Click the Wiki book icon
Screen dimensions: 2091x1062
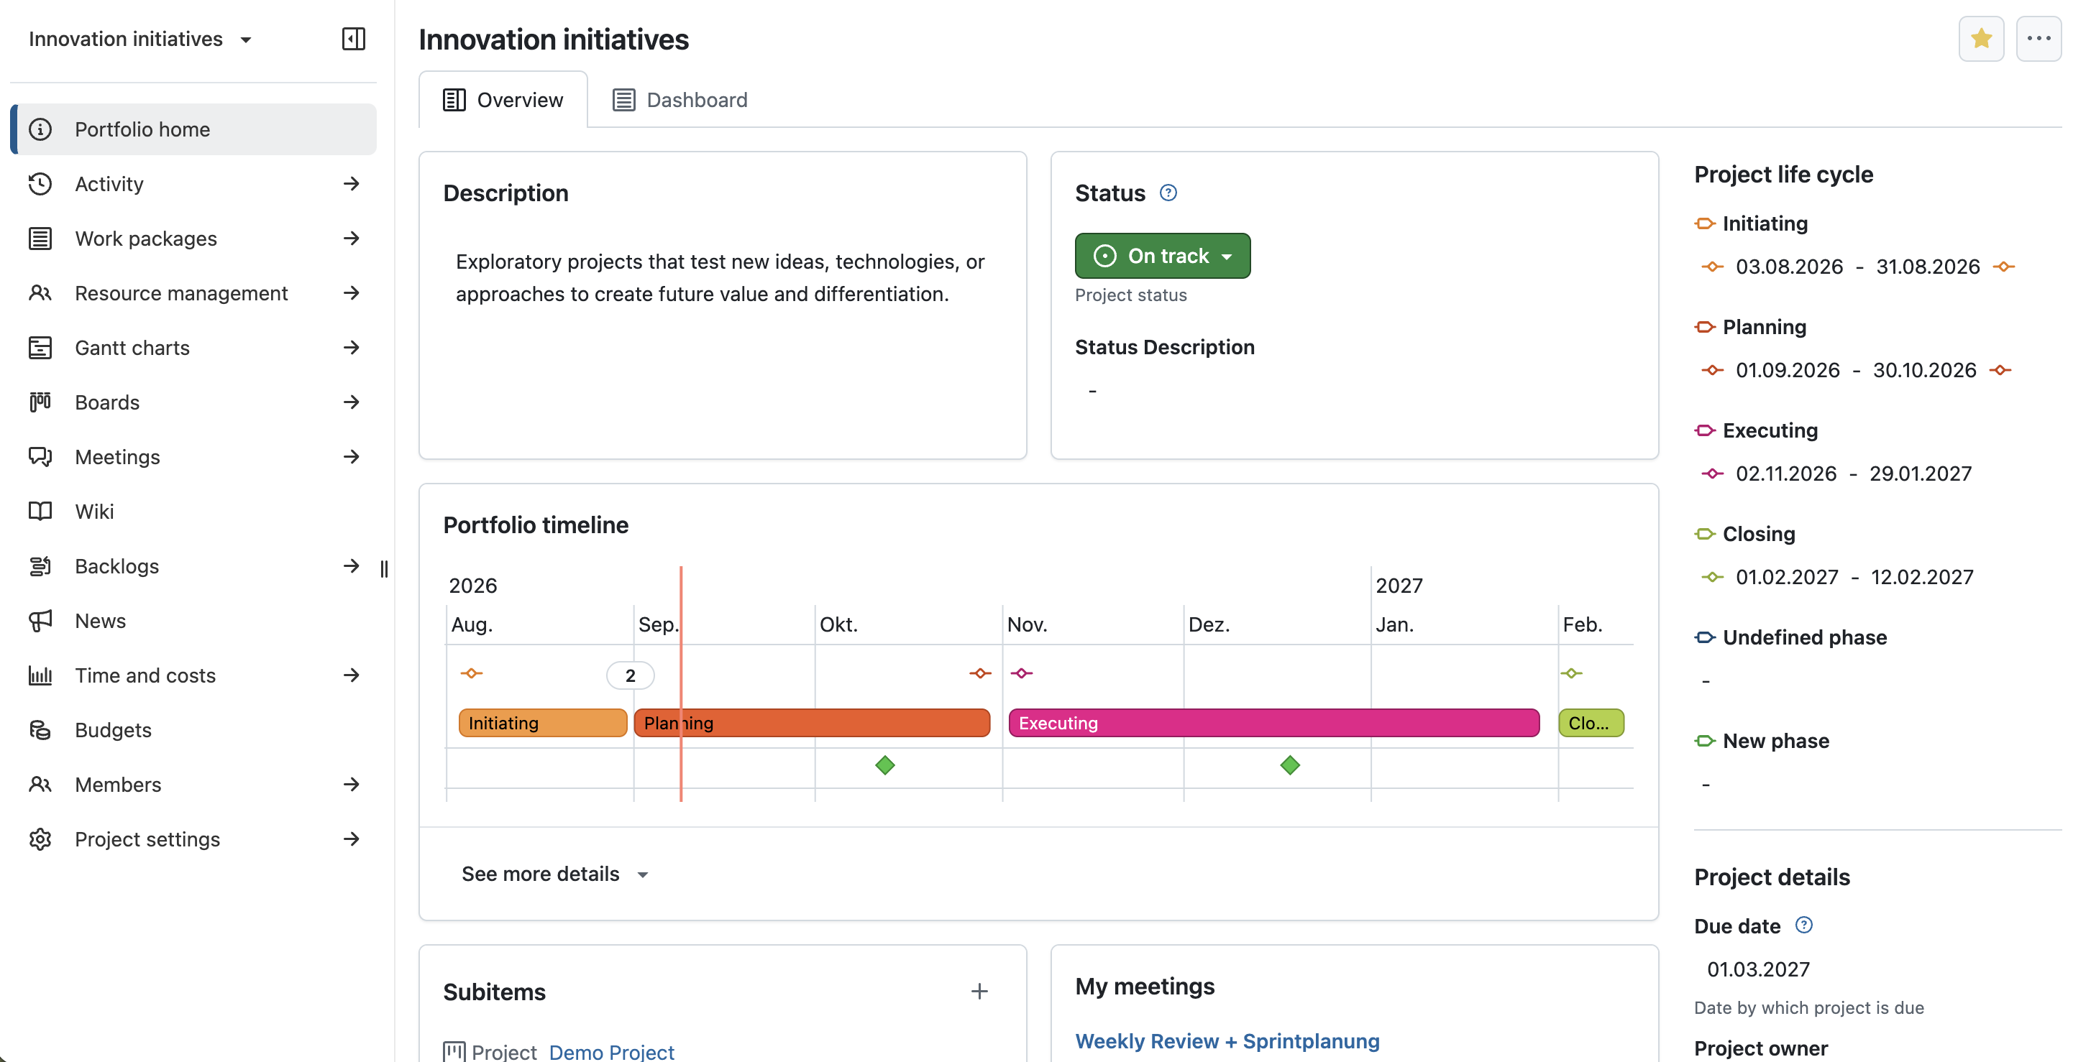coord(40,512)
